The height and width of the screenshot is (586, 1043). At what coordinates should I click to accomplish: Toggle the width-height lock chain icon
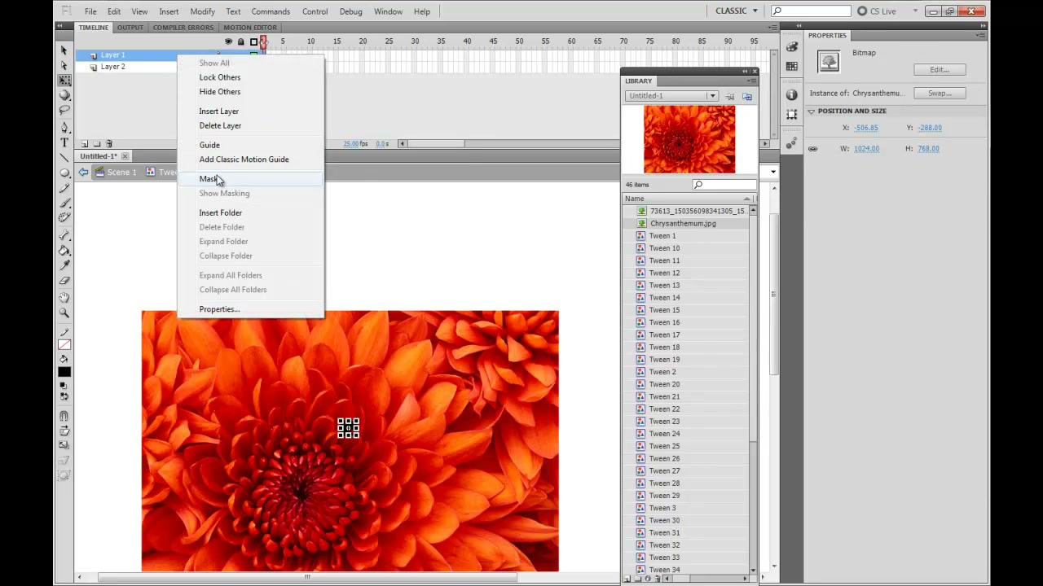(x=812, y=149)
